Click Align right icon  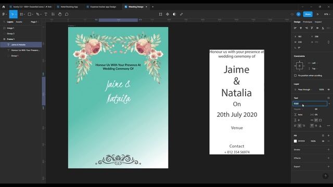(306, 28)
